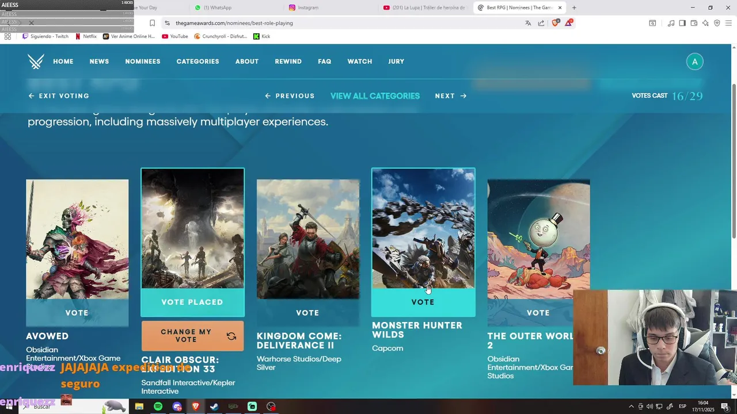Open the apps grid icon in the bookmarks bar
Viewport: 737px width, 414px height.
tap(7, 36)
